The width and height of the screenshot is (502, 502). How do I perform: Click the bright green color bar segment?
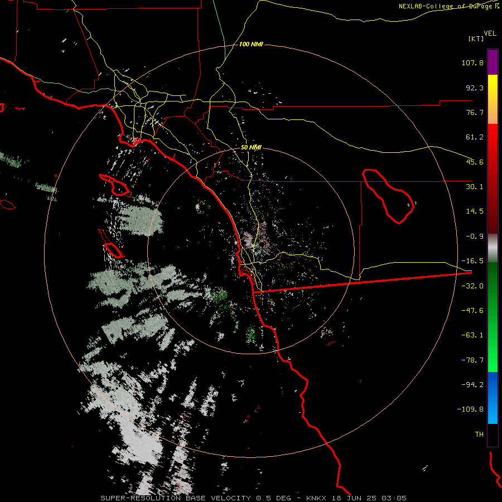pyautogui.click(x=493, y=317)
